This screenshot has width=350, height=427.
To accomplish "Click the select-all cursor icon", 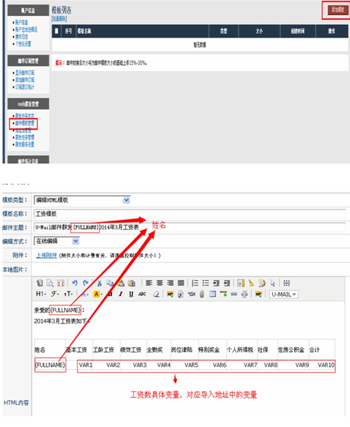I will point(273,283).
